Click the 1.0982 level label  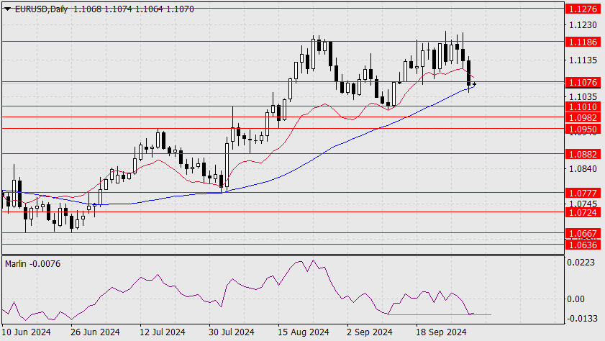coord(583,118)
